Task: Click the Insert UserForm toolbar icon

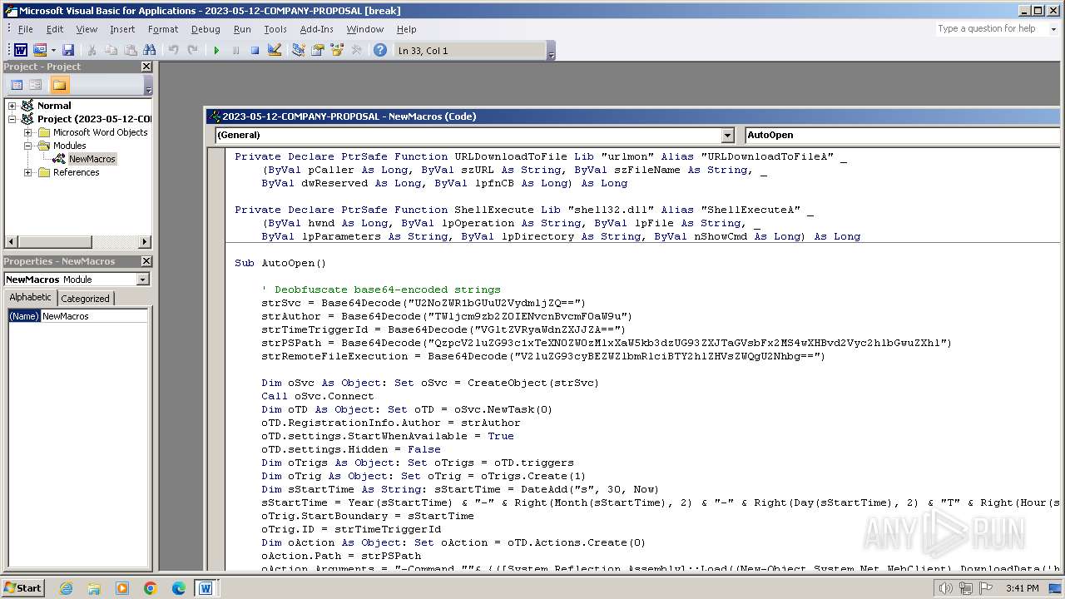Action: click(x=39, y=51)
